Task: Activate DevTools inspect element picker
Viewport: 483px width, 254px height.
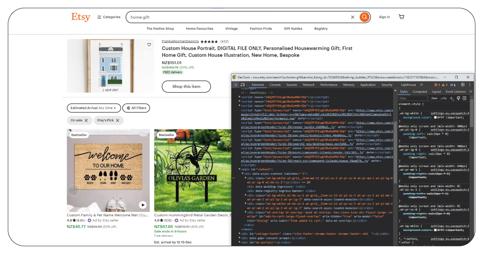Action: click(x=236, y=85)
